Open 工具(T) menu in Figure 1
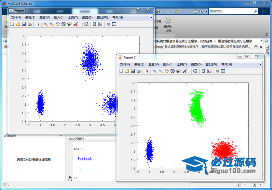 pyautogui.click(x=73, y=17)
